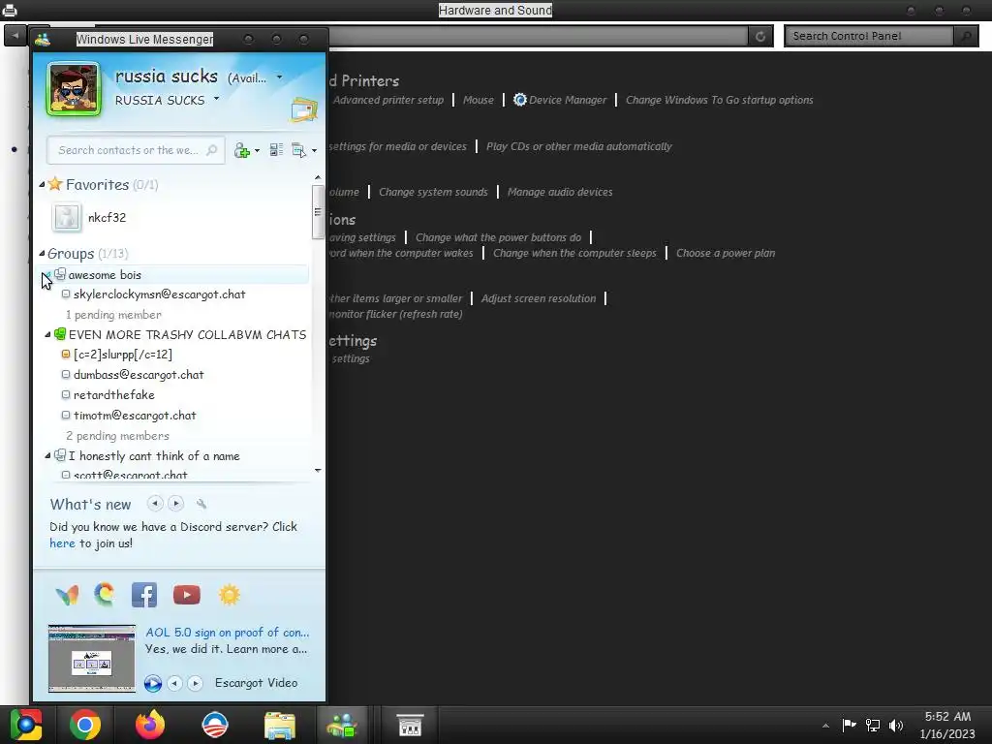Click the russia sucks profile avatar picture
Viewport: 992px width, 744px height.
tap(74, 88)
